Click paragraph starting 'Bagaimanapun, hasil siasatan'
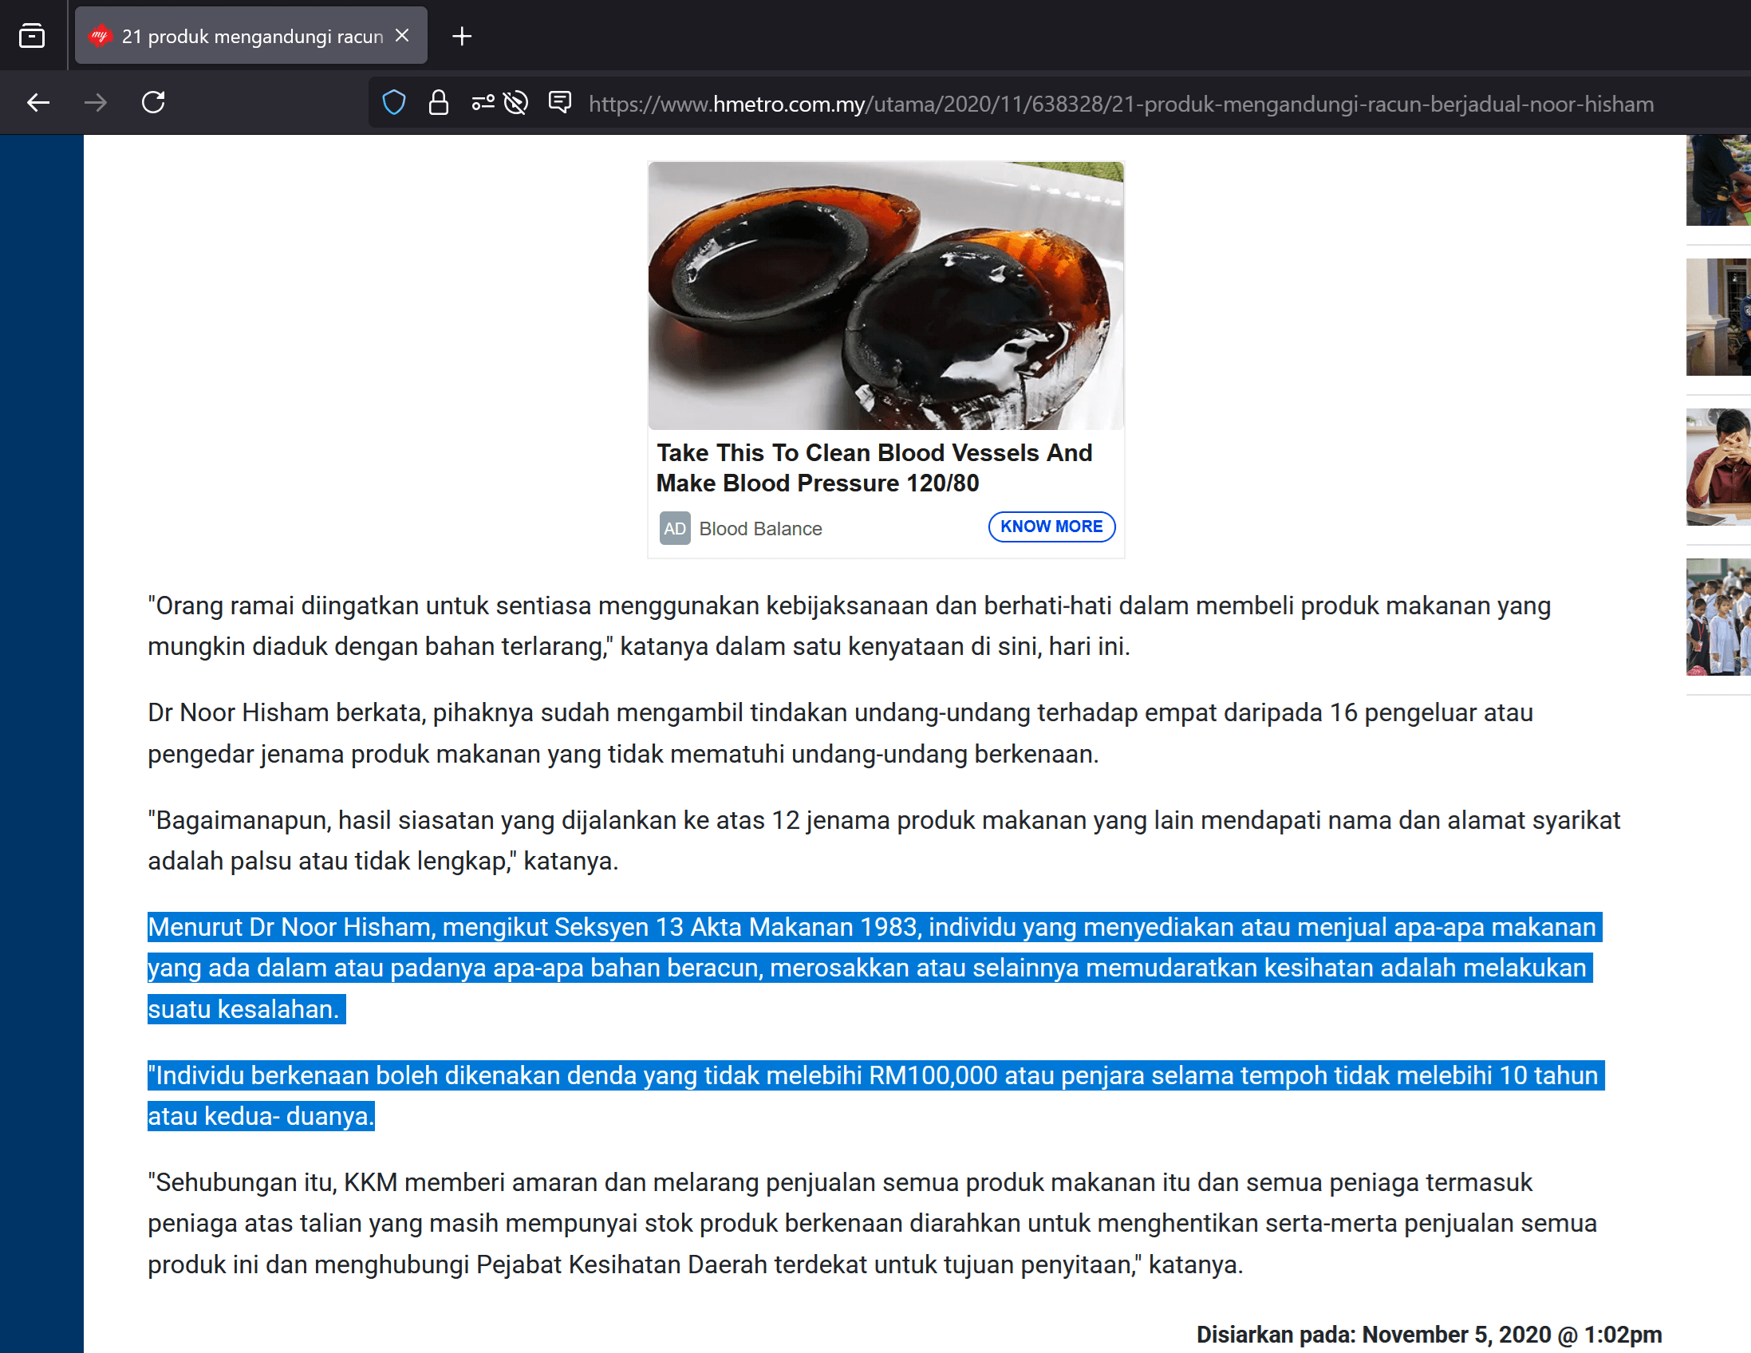 point(884,841)
